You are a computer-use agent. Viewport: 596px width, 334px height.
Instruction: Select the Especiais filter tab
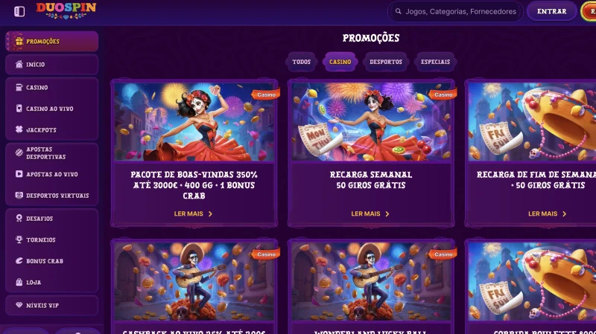(435, 62)
